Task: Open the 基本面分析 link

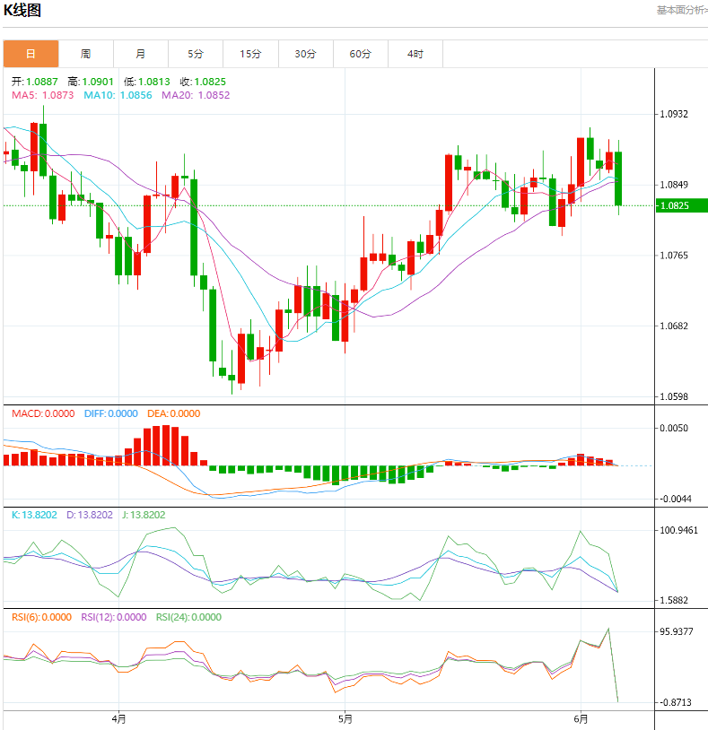Action: (682, 10)
